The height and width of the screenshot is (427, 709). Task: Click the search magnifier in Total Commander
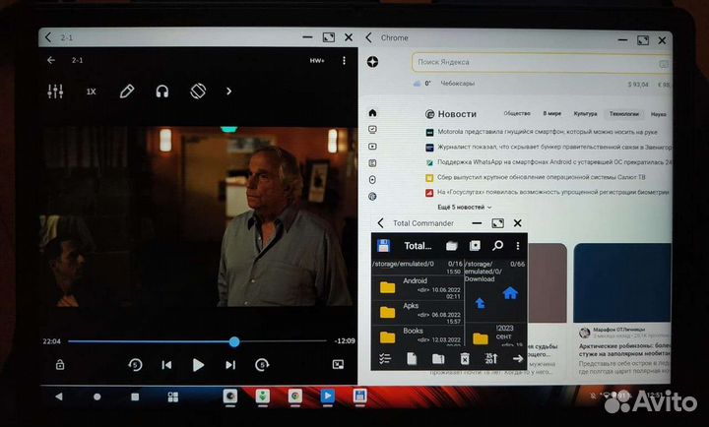click(497, 245)
